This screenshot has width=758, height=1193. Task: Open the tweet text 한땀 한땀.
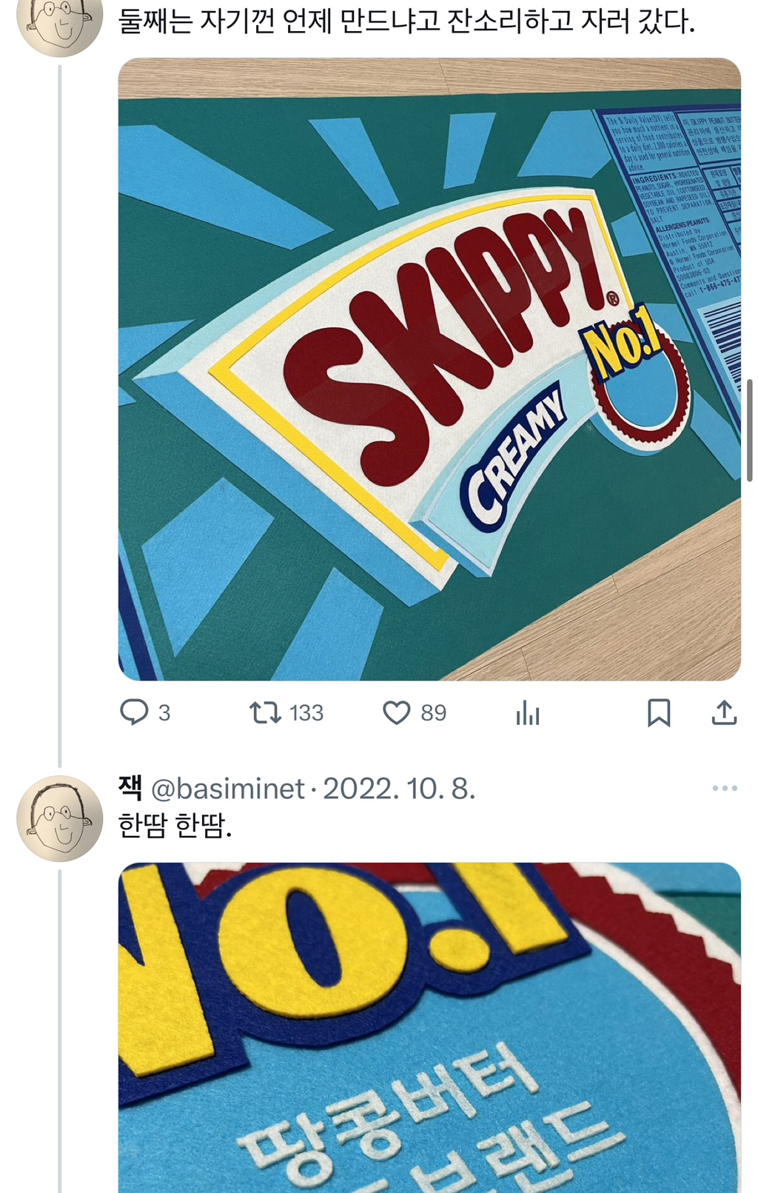pyautogui.click(x=175, y=825)
